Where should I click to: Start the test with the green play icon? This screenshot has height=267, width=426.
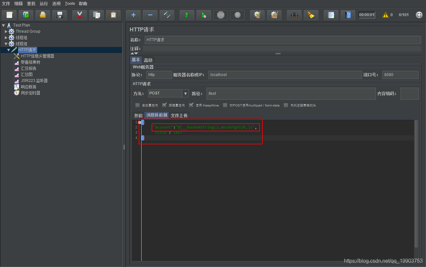pos(187,15)
